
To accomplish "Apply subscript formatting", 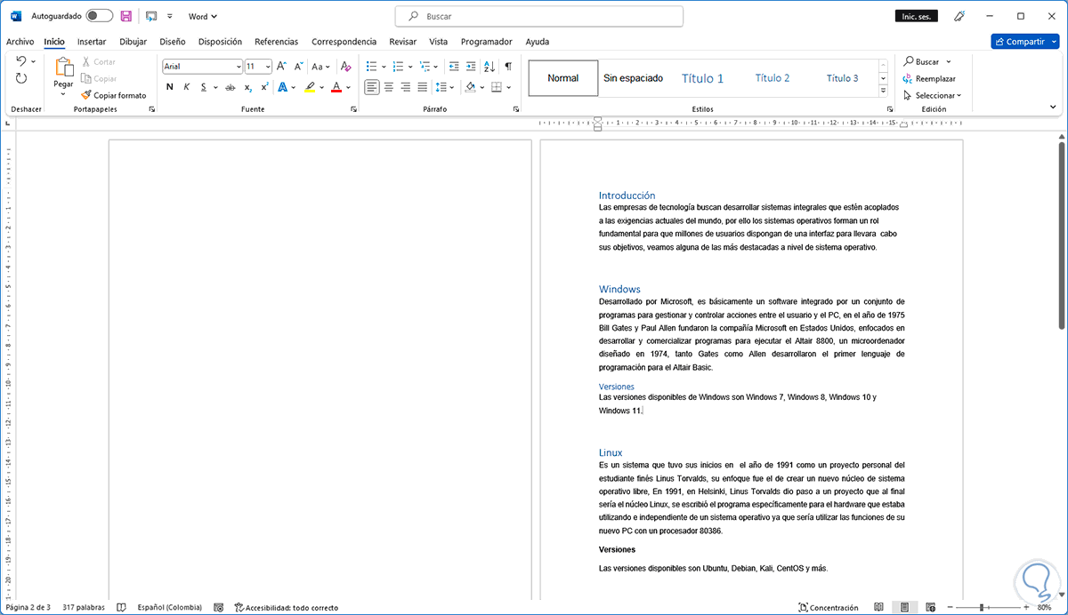I will tap(247, 87).
